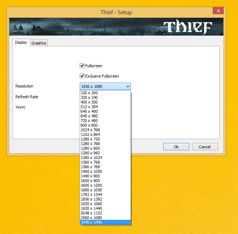Choose 320 x 200 resolution

(x=105, y=93)
